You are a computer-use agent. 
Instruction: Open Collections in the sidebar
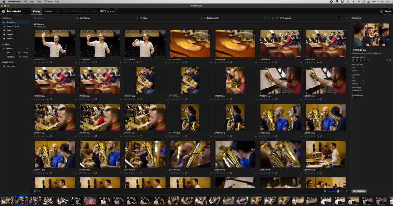pyautogui.click(x=15, y=66)
